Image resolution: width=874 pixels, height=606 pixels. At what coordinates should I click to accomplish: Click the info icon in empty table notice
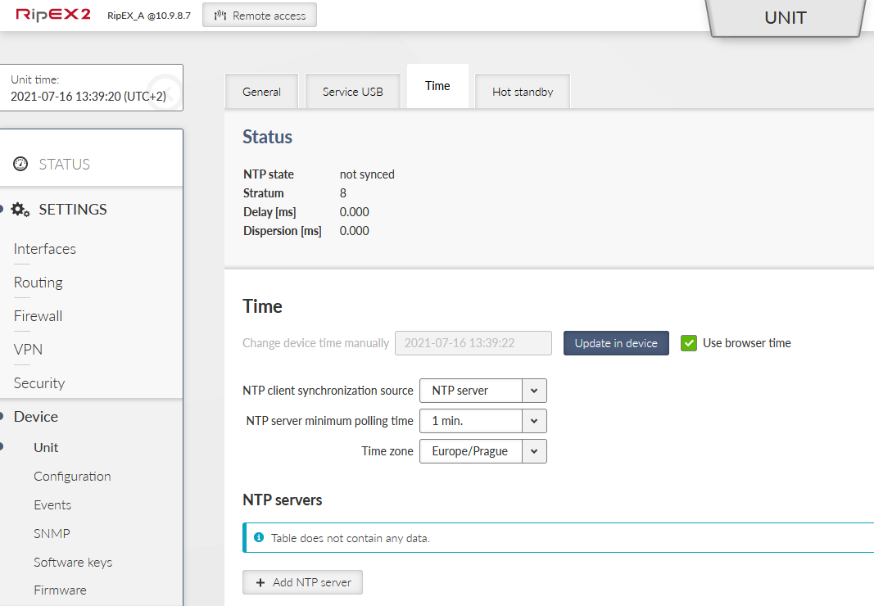pos(259,538)
